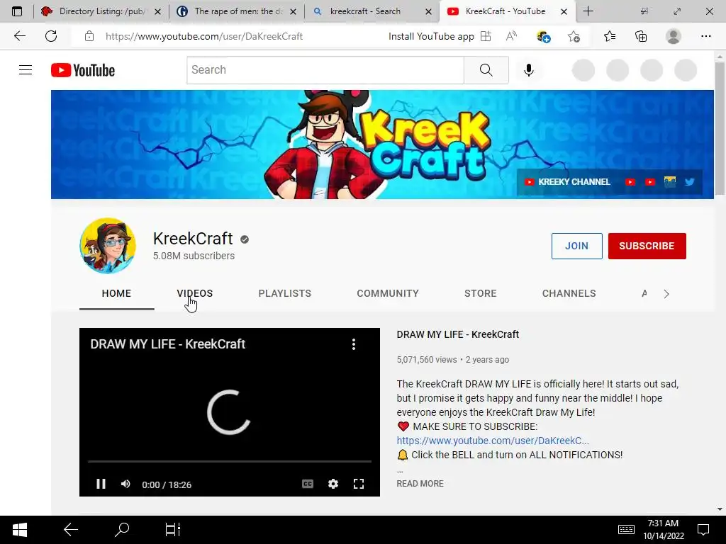Viewport: 726px width, 544px height.
Task: Open the Collections icon
Action: pos(641,36)
